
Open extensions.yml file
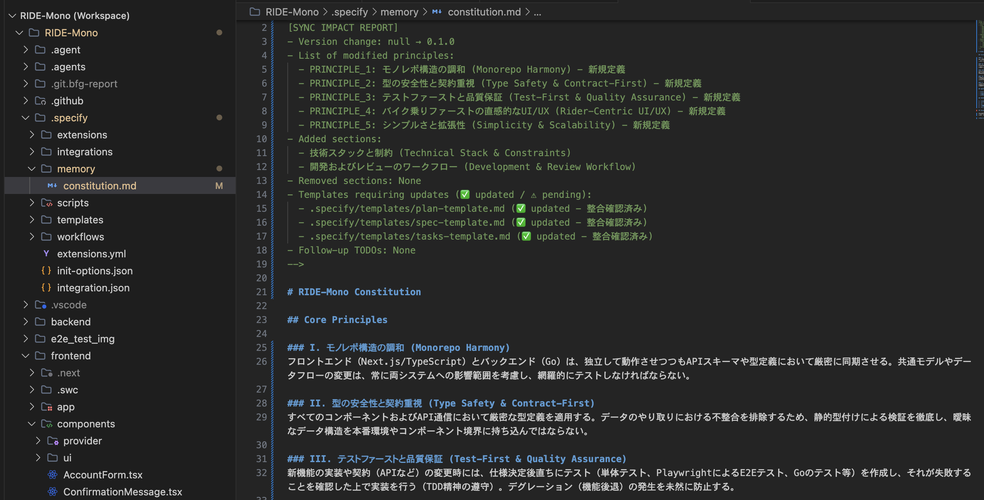92,254
